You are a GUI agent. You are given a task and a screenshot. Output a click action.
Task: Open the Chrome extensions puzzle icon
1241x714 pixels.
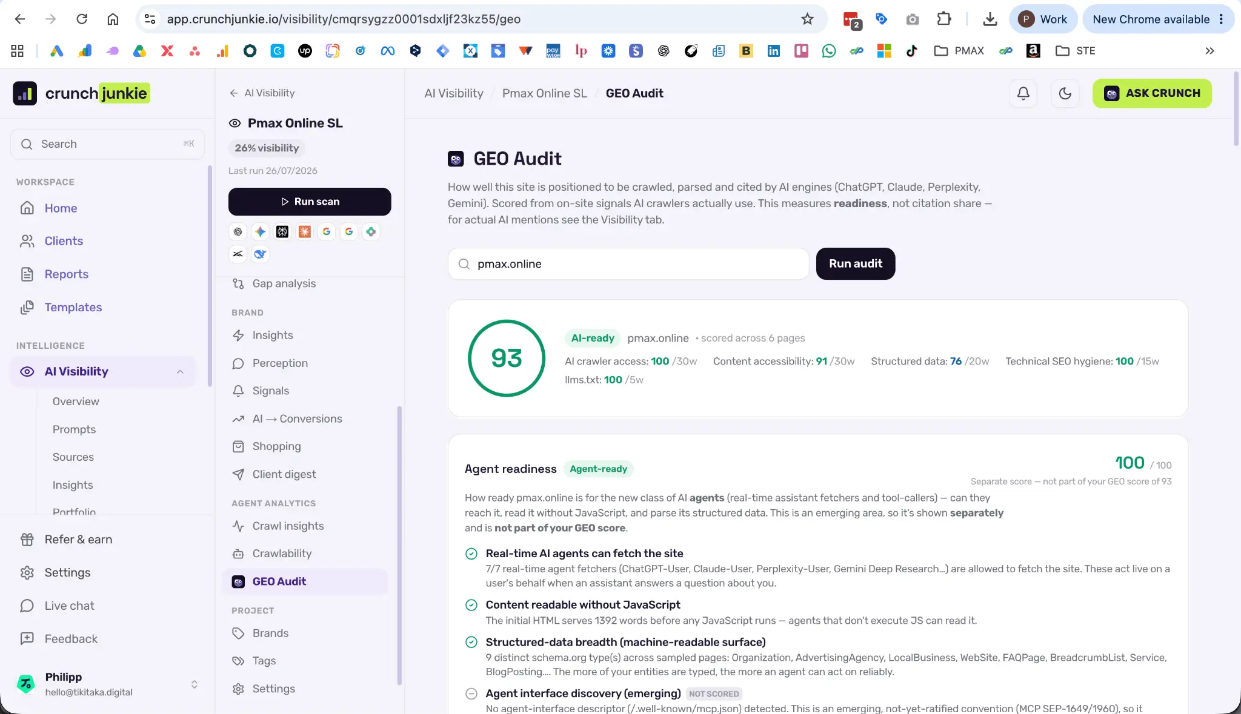click(x=943, y=19)
